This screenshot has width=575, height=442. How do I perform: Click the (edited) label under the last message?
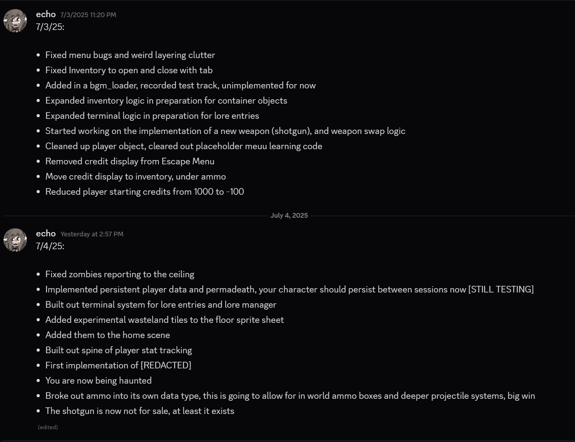(48, 427)
